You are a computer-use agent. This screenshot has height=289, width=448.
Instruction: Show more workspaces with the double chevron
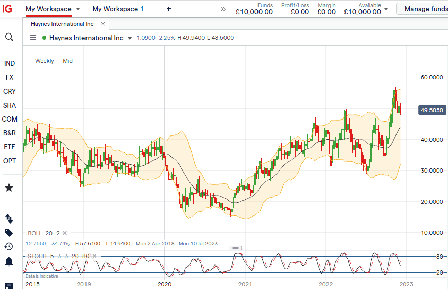[x=223, y=9]
